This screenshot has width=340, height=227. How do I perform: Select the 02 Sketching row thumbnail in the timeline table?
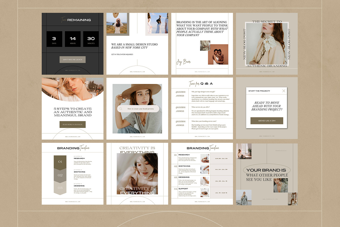205,170
